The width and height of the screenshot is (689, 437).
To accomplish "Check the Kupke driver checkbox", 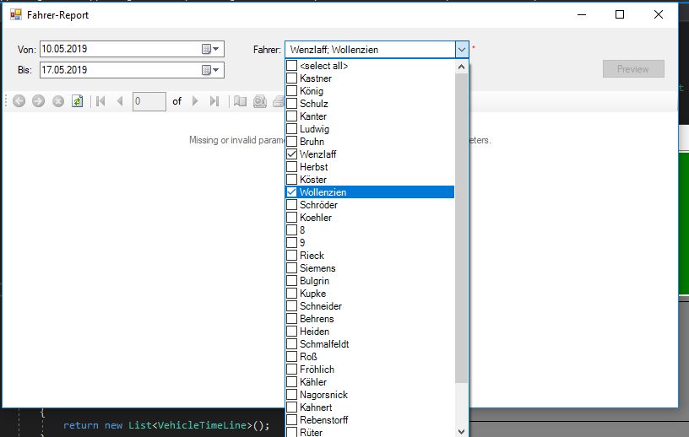I will coord(292,294).
